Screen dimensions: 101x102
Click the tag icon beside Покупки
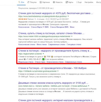tap(28, 2)
